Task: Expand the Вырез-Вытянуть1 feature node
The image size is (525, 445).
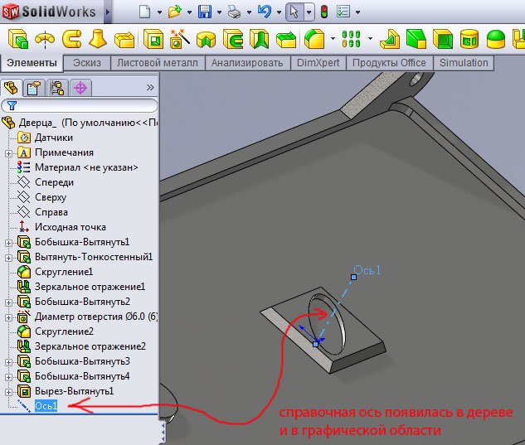Action: click(8, 391)
